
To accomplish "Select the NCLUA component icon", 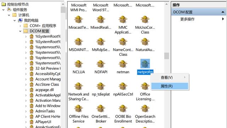I will click(x=78, y=64).
